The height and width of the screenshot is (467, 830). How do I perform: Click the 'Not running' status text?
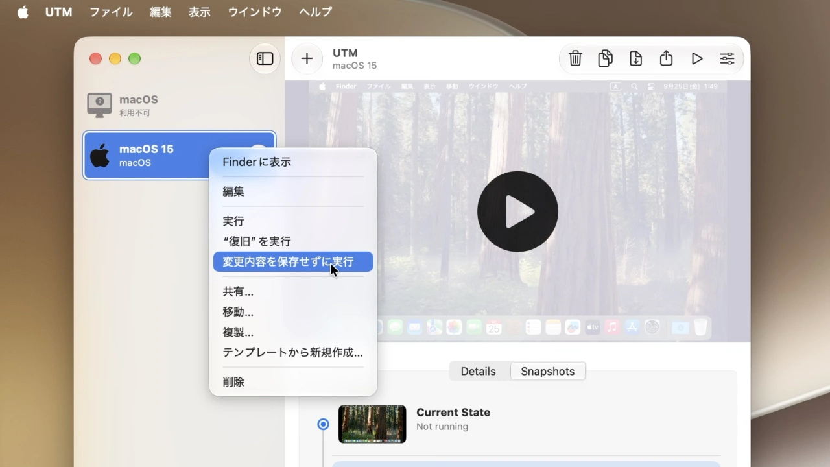(x=442, y=427)
